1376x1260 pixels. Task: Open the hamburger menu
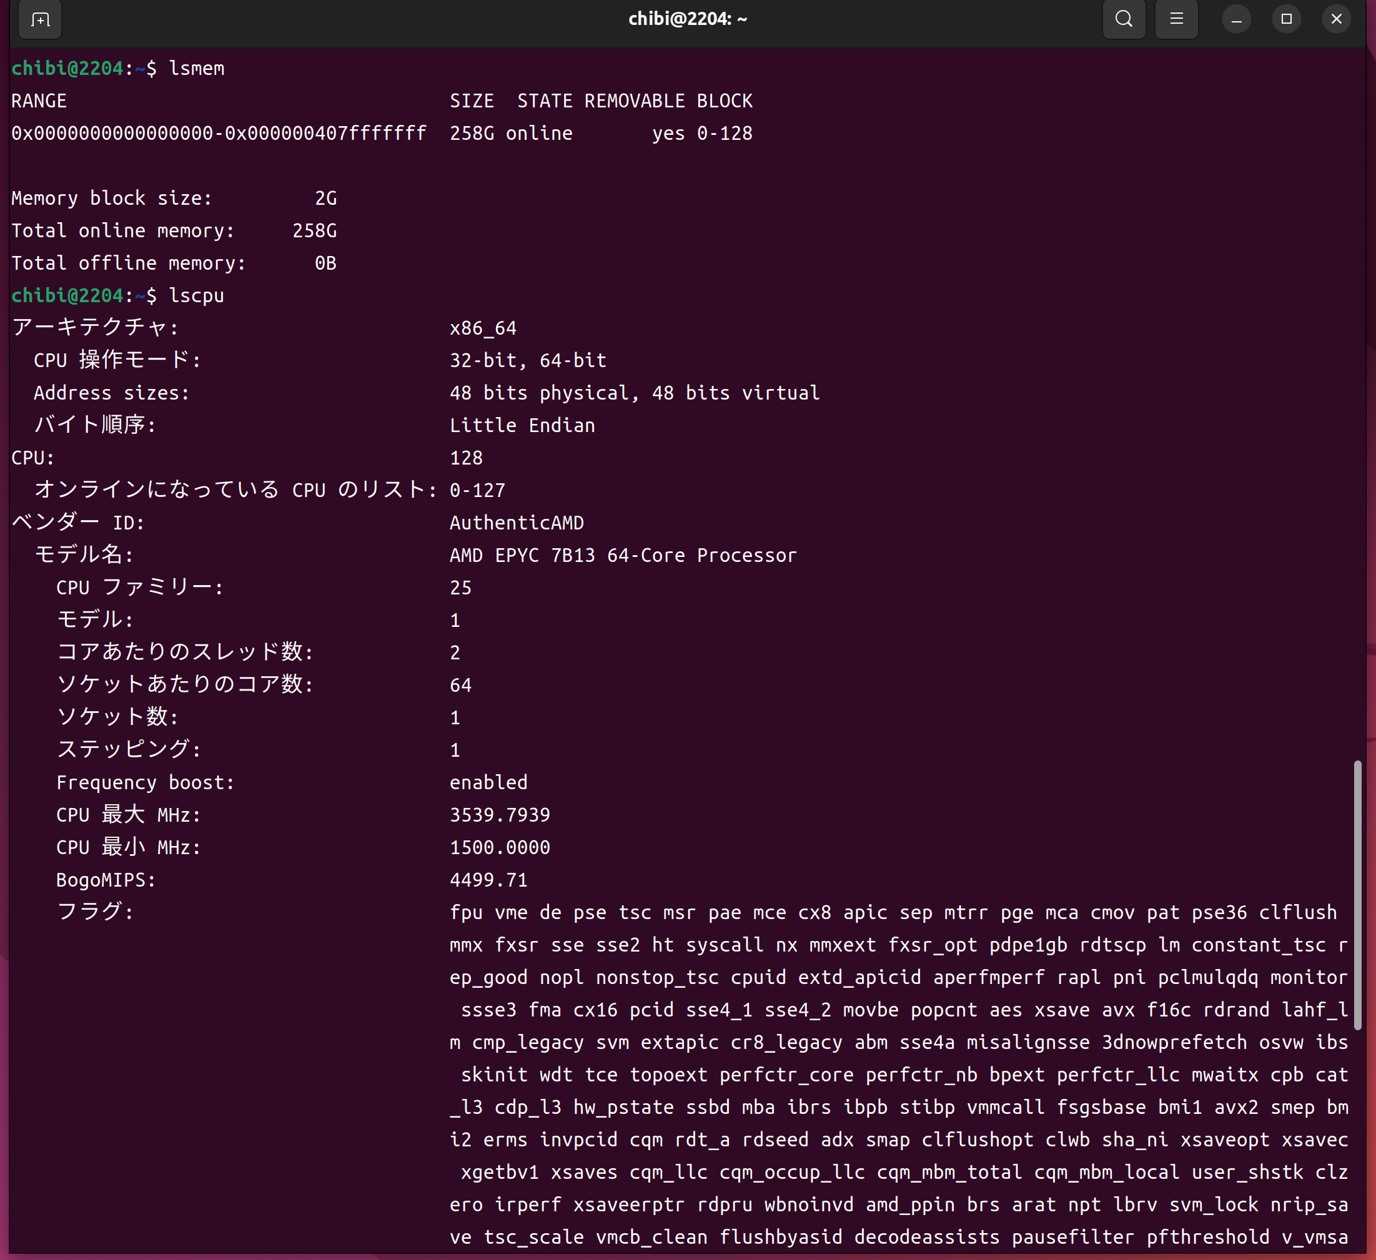point(1176,19)
